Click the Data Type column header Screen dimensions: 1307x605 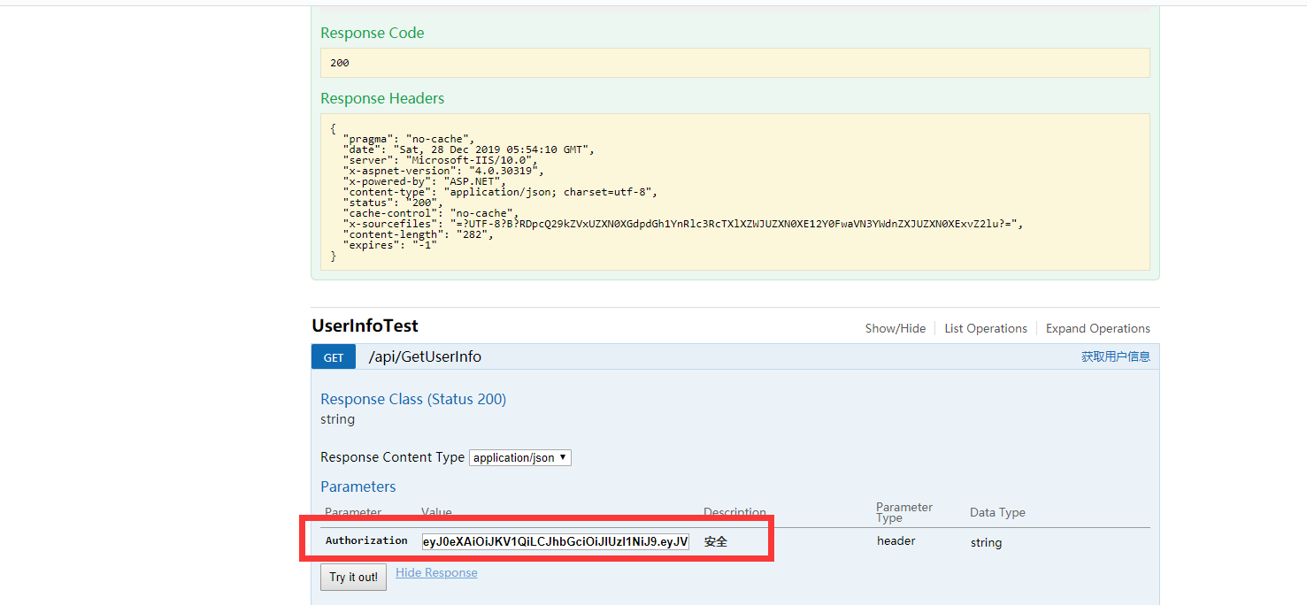coord(997,512)
